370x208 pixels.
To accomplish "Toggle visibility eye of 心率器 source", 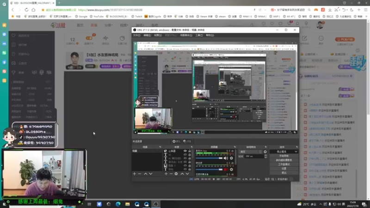I will [x=185, y=151].
